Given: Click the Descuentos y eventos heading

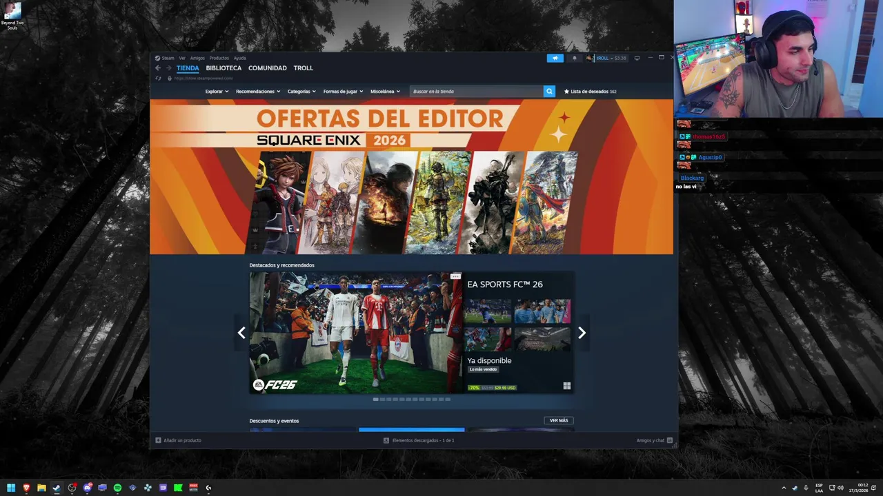Looking at the screenshot, I should click(274, 420).
